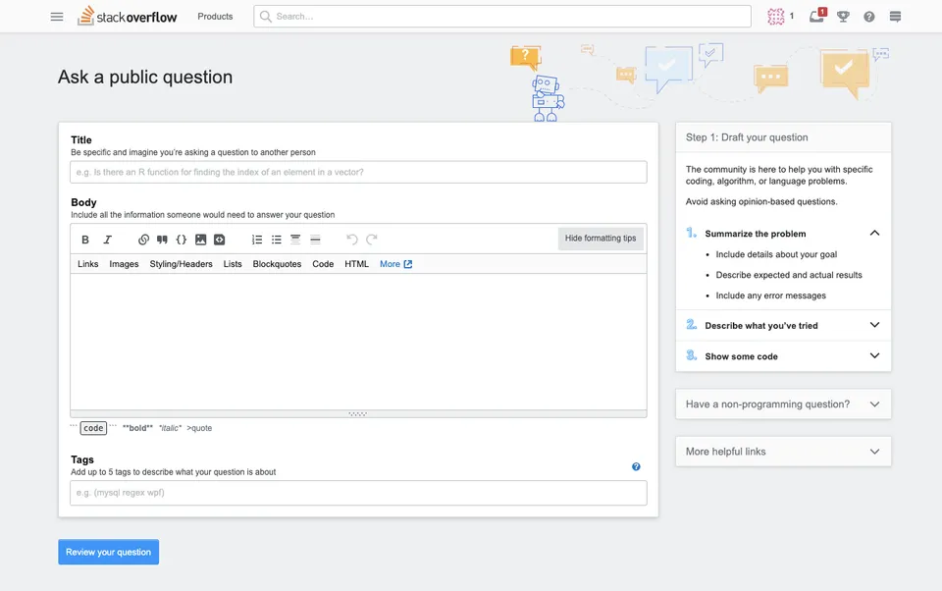Viewport: 942px width, 591px height.
Task: Select the Images formatting tab
Action: [x=124, y=264]
